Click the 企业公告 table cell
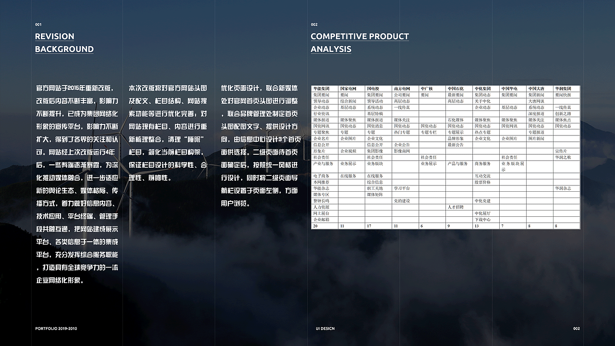 pos(406,145)
